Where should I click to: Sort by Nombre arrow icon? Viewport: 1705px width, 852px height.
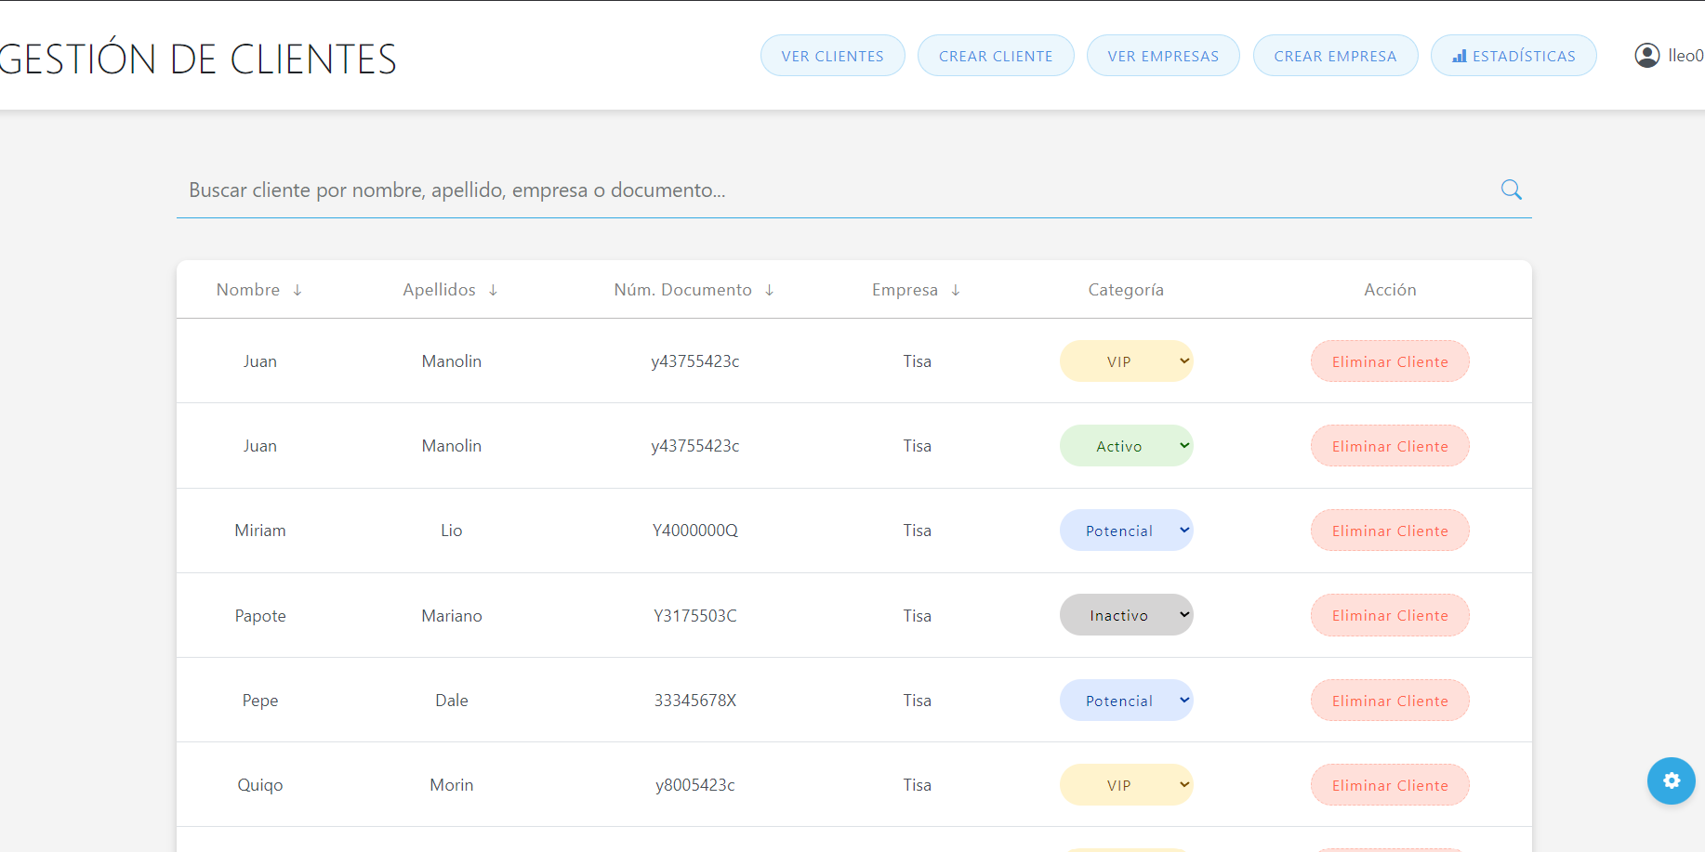(297, 290)
